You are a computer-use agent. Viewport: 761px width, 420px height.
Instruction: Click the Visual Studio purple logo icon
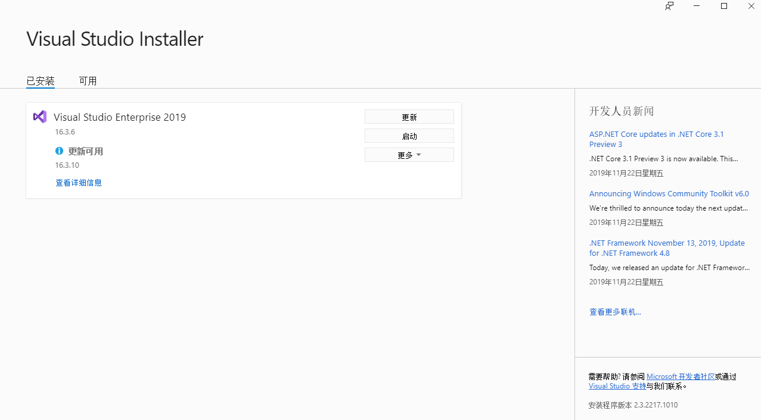[40, 117]
